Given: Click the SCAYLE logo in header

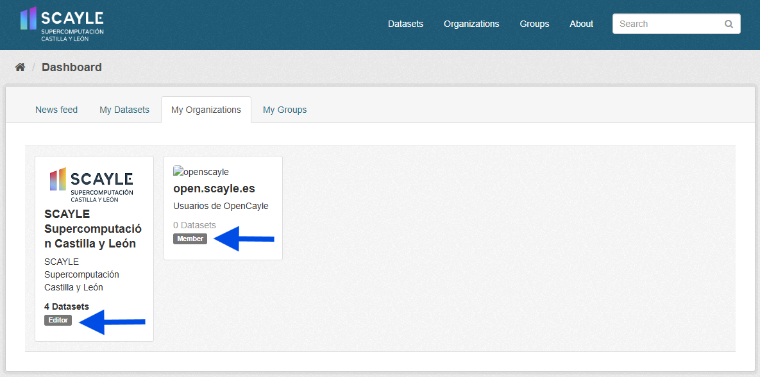Looking at the screenshot, I should [62, 24].
